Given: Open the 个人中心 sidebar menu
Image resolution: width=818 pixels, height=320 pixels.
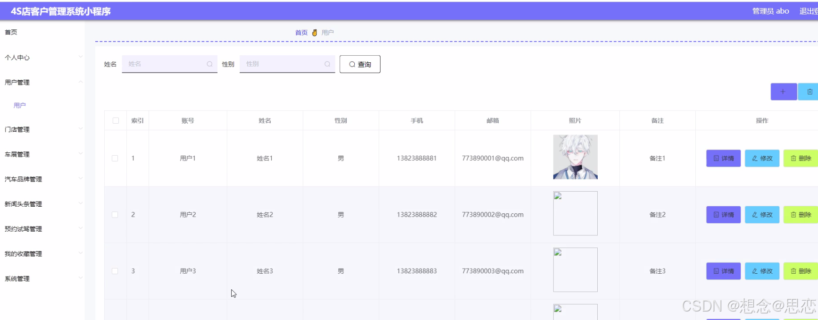Looking at the screenshot, I should 42,58.
